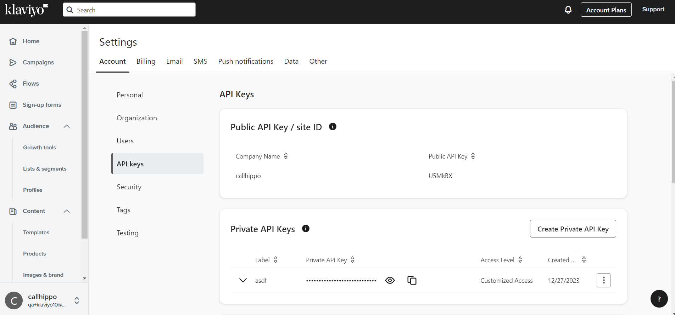Viewport: 675px width, 315px height.
Task: Switch to the Push notifications tab
Action: pos(246,61)
